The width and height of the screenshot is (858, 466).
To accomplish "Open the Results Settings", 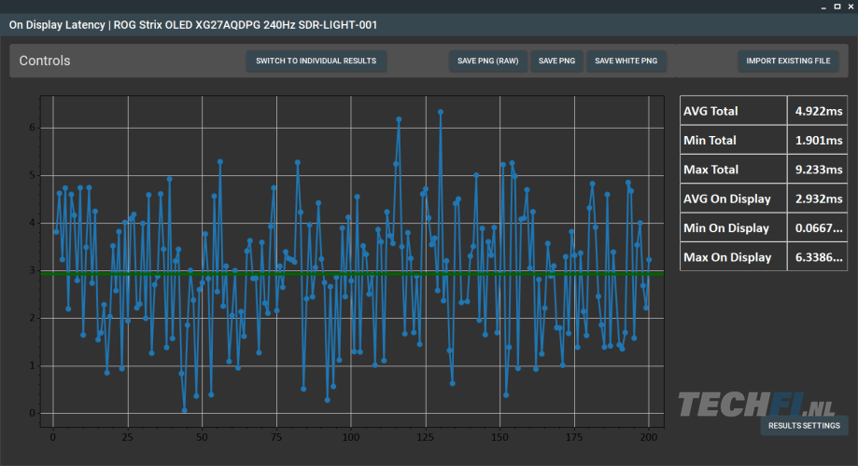I will (x=804, y=426).
